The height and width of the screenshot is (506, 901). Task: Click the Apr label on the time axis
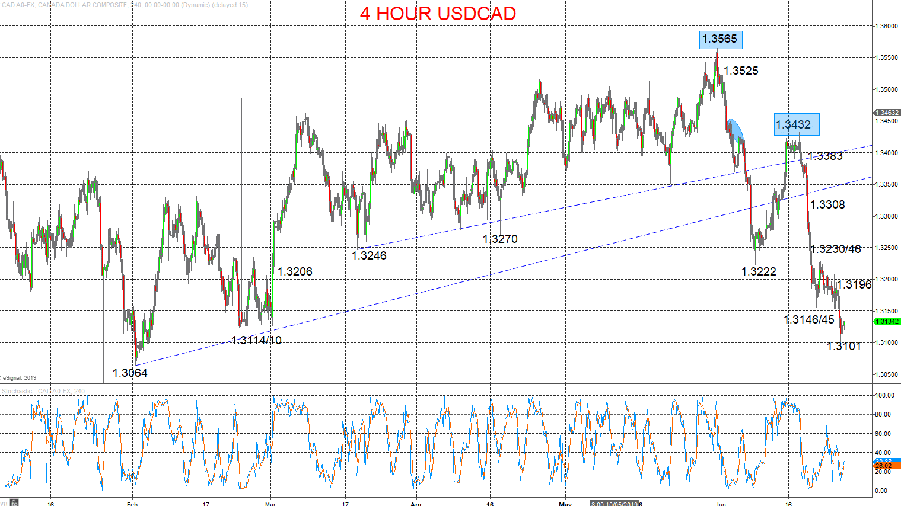[x=416, y=504]
